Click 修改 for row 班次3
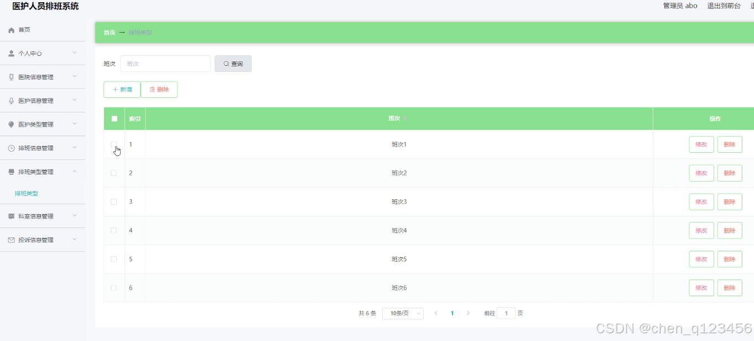Screen dimensions: 754x341 (701, 202)
